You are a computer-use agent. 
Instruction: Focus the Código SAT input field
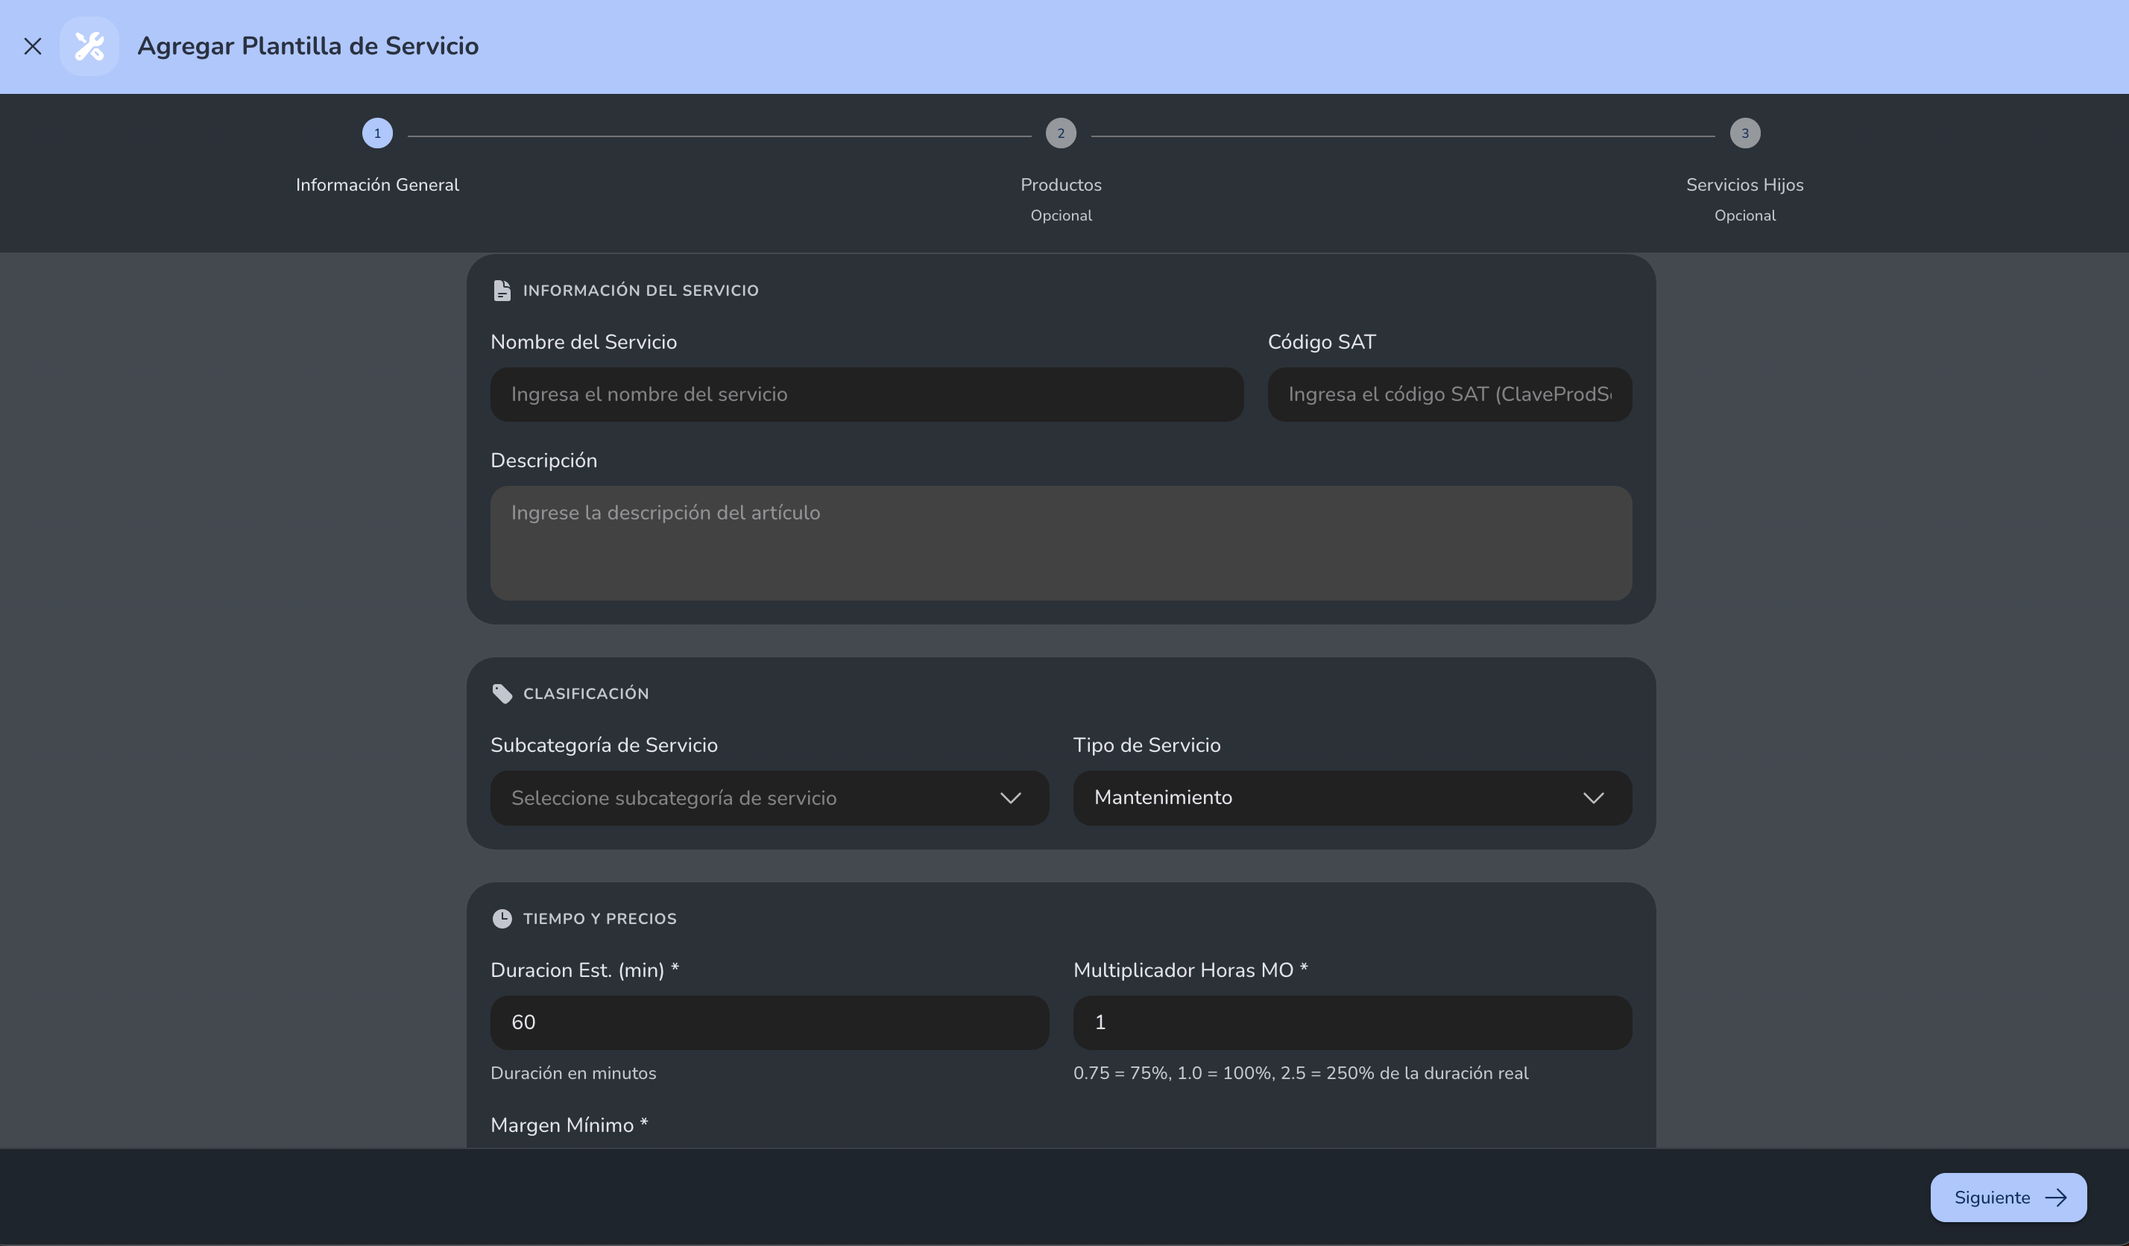(1450, 394)
